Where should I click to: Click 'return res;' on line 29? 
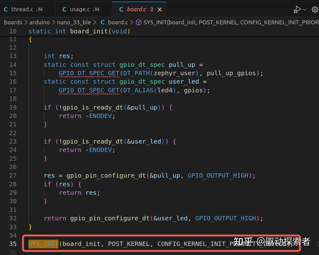(x=80, y=193)
